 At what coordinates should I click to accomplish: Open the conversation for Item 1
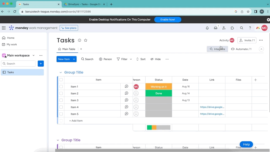click(x=127, y=86)
